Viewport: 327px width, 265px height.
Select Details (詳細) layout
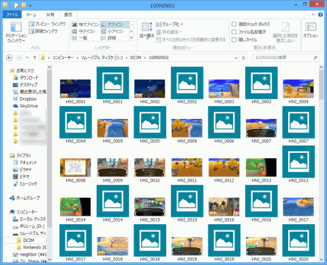point(108,38)
